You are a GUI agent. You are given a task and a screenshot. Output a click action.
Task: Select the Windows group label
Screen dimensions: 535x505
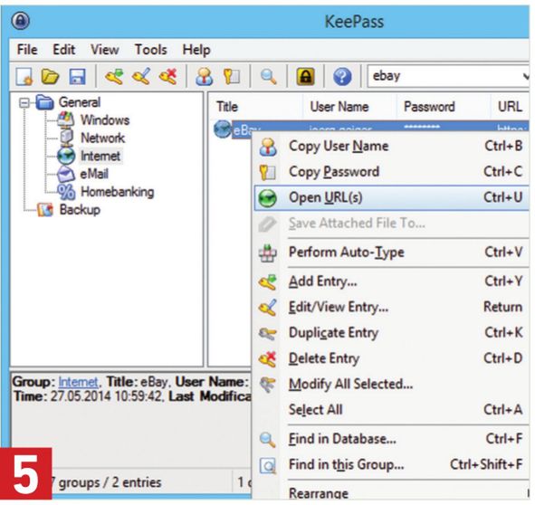pyautogui.click(x=105, y=120)
